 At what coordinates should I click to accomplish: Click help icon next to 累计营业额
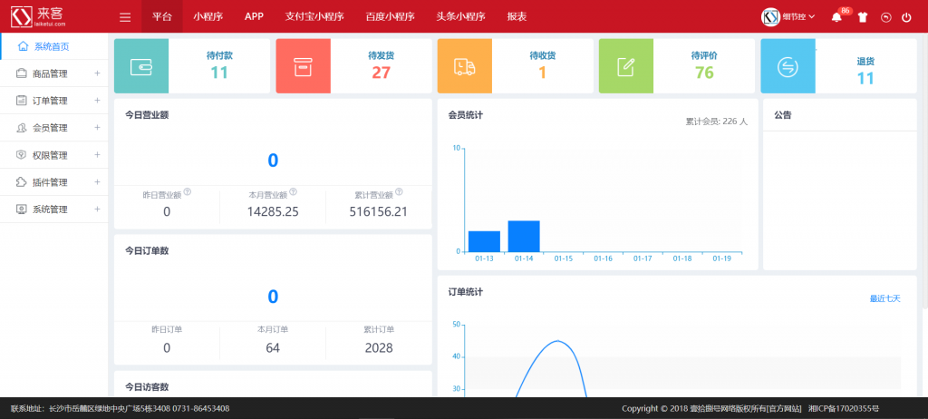pos(399,192)
